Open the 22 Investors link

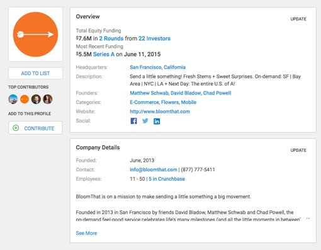pyautogui.click(x=154, y=38)
